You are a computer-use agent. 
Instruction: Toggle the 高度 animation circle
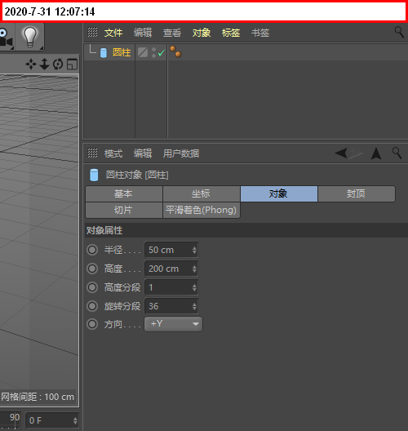(x=92, y=269)
